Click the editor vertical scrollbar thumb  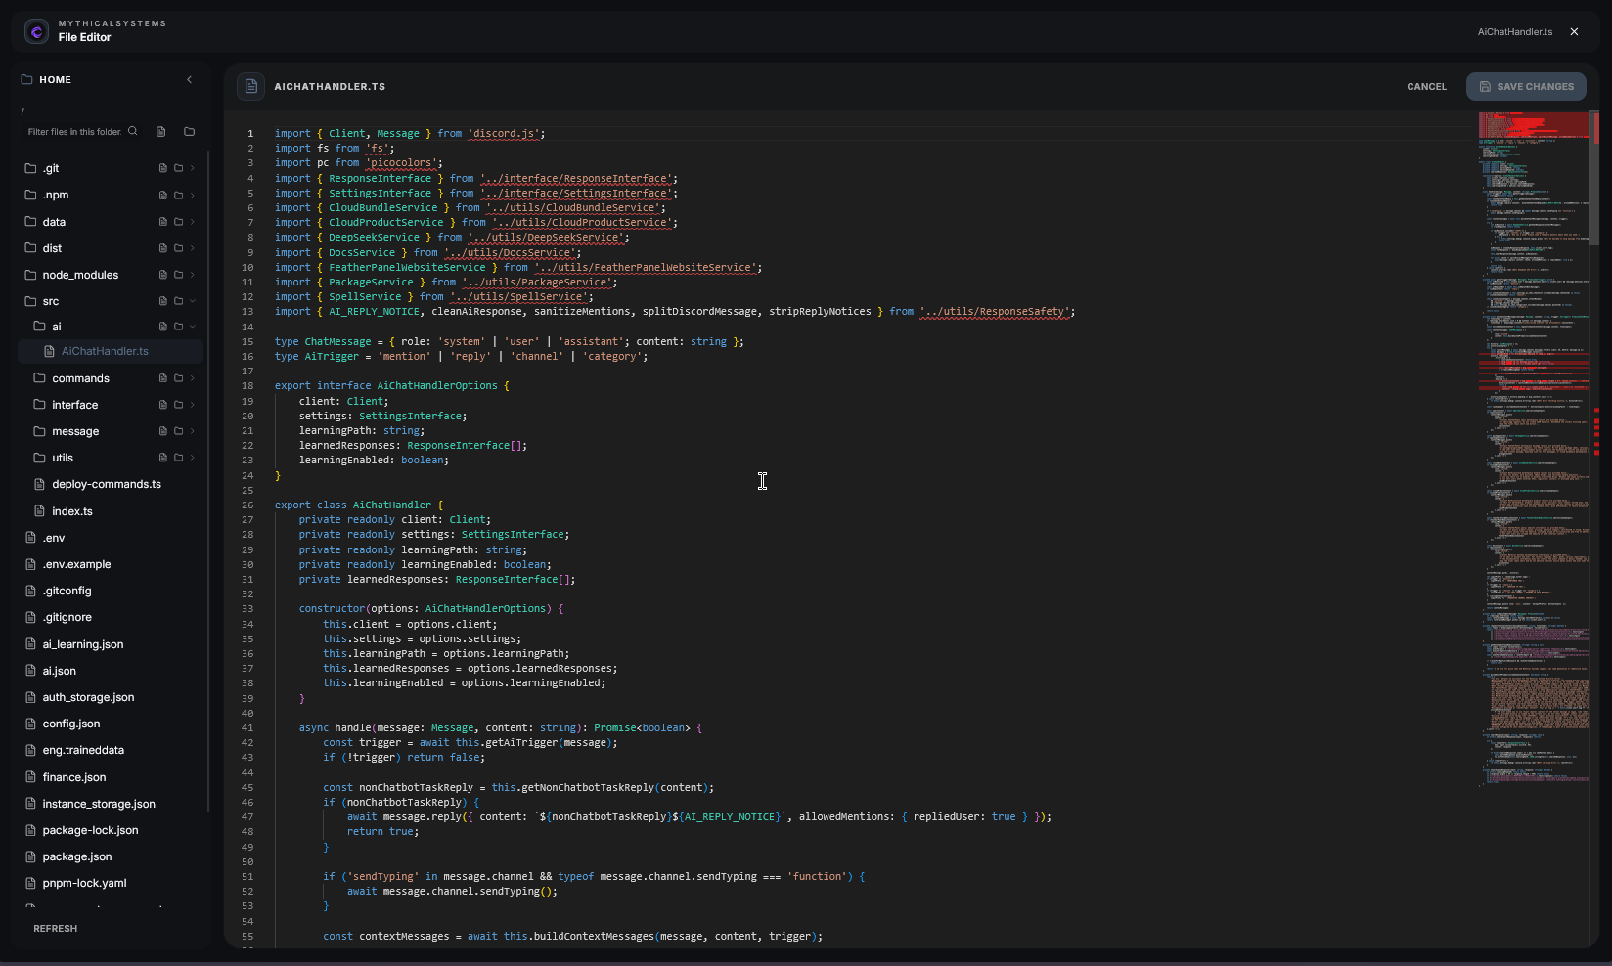pos(1594,178)
